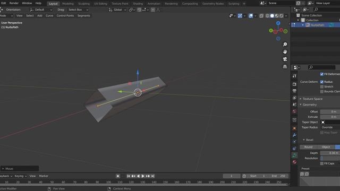Jump to the timeline end frame button
Screen dimensions: 340x191
coord(153,176)
